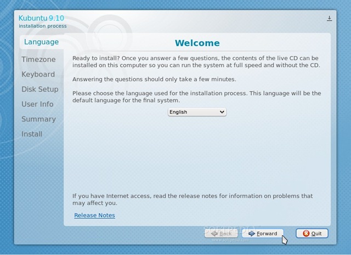Open the Disk Setup step
The height and width of the screenshot is (255, 351).
[x=40, y=89]
